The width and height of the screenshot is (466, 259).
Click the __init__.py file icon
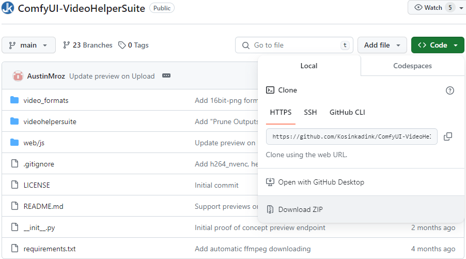(14, 227)
